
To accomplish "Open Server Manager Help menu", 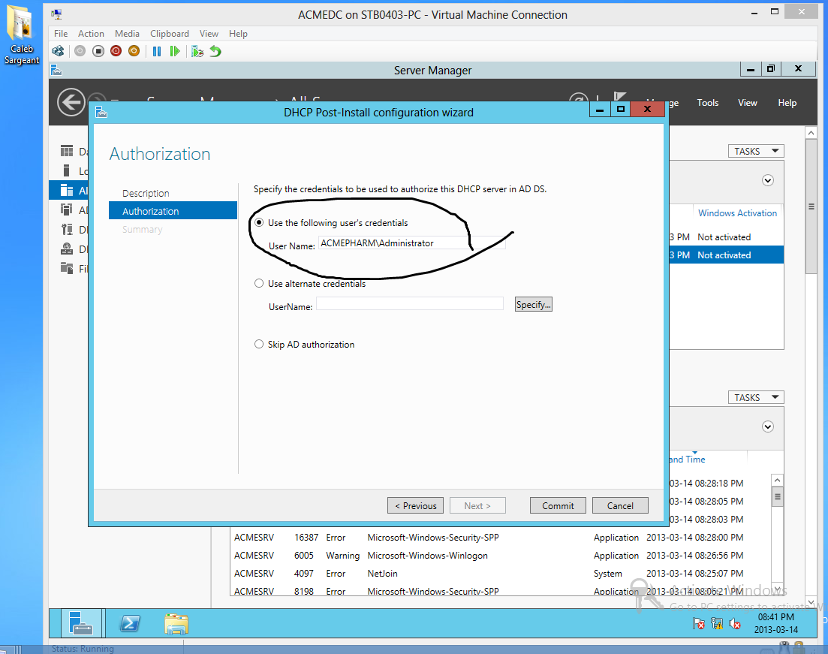I will tap(787, 102).
